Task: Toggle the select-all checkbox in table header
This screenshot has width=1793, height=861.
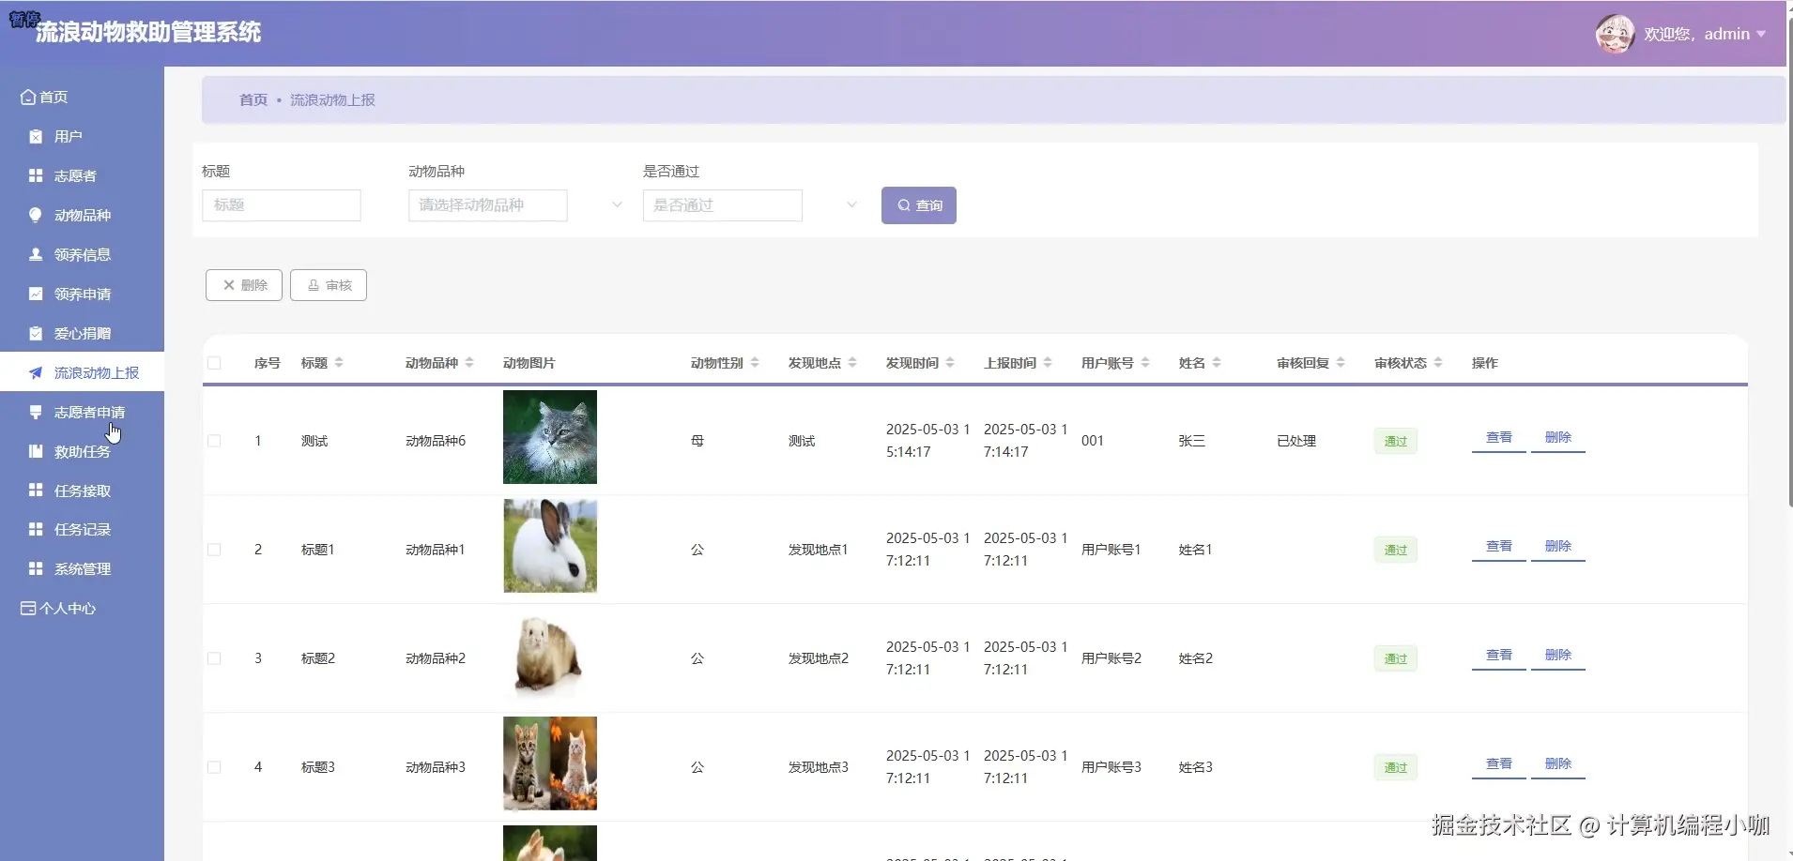Action: (214, 364)
